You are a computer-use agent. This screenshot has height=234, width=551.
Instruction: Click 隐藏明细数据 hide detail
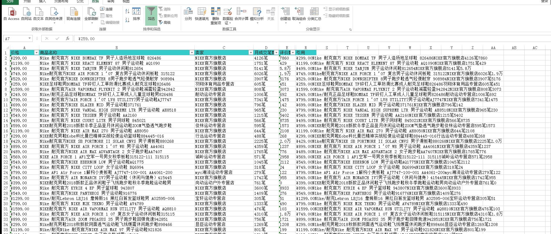336,16
